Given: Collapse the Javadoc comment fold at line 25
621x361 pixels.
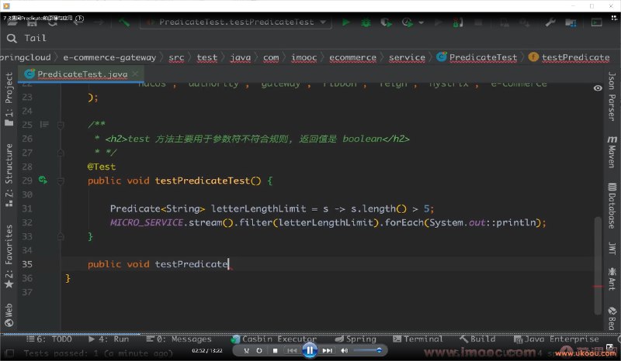Looking at the screenshot, I should [61, 125].
